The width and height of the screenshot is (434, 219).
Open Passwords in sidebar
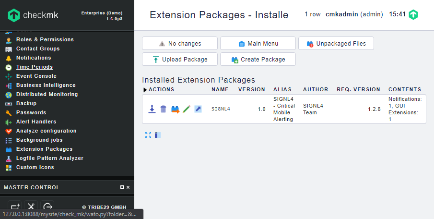click(31, 112)
